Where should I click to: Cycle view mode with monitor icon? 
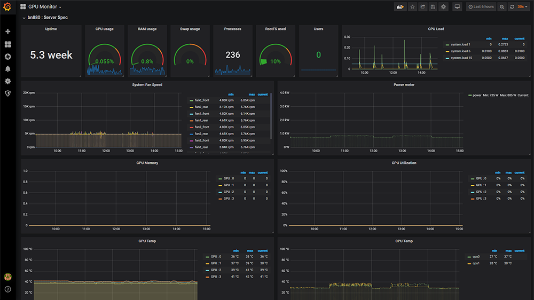click(x=457, y=7)
